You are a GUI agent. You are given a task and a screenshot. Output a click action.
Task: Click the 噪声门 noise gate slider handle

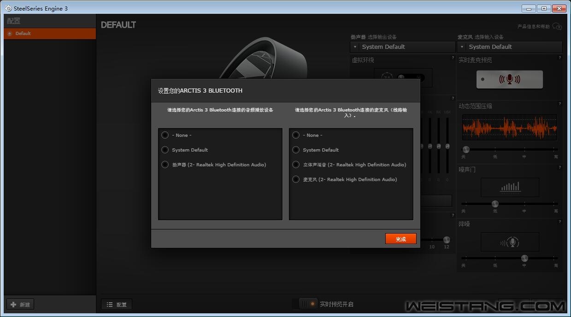(x=495, y=204)
